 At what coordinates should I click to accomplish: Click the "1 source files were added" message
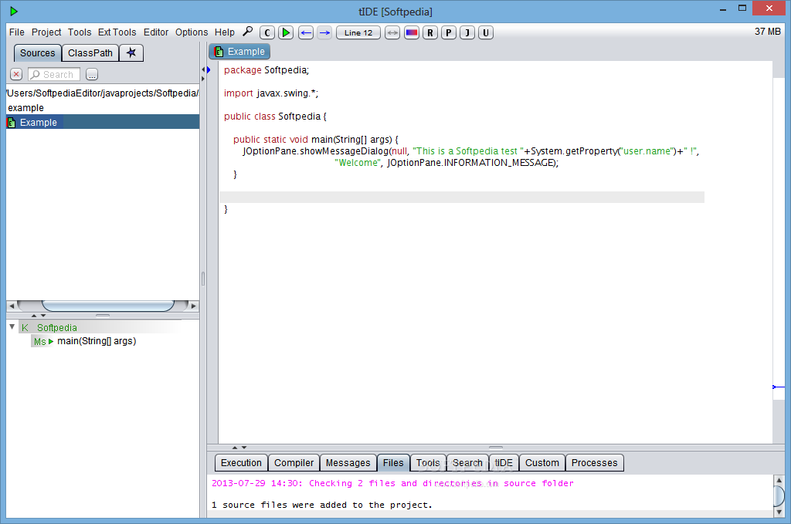pyautogui.click(x=322, y=505)
